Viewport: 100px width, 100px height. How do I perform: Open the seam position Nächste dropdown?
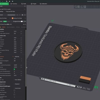tap(18, 56)
